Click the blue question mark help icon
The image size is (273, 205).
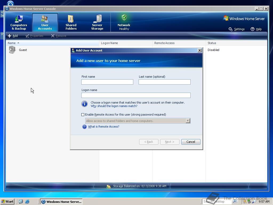85,127
